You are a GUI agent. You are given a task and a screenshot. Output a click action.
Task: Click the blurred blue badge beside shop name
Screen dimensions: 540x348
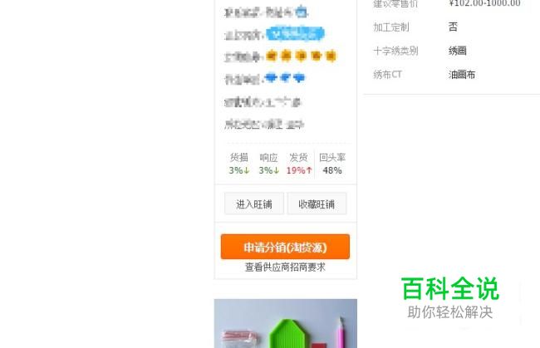302,12
